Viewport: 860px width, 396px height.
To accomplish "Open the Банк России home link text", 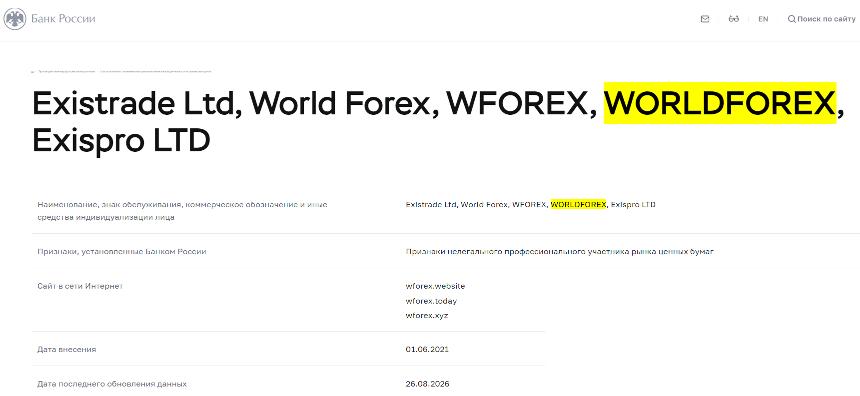I will click(63, 19).
